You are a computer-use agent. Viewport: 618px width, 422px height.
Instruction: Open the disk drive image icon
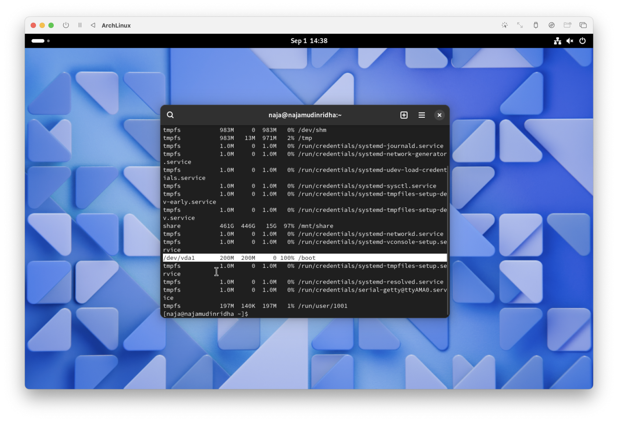551,25
